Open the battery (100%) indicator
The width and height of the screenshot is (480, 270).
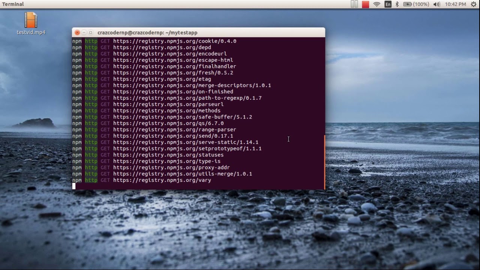point(416,4)
